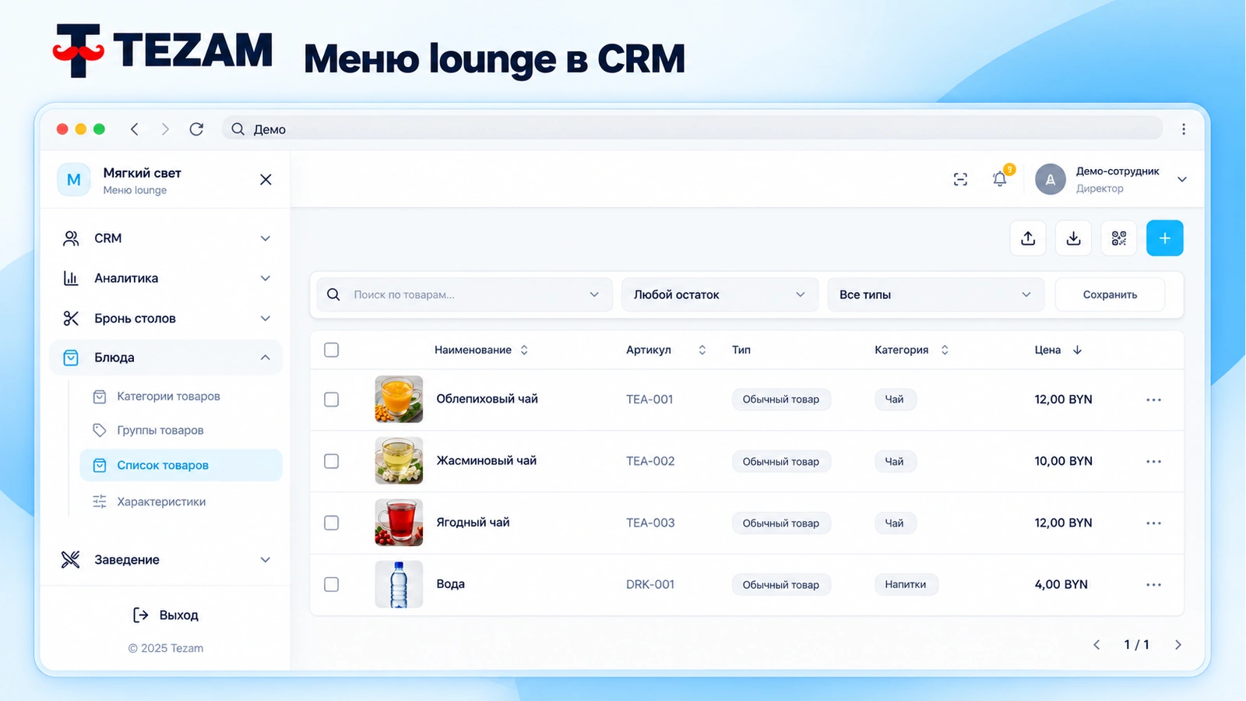This screenshot has width=1246, height=701.
Task: Add a new product with plus button
Action: click(x=1165, y=238)
